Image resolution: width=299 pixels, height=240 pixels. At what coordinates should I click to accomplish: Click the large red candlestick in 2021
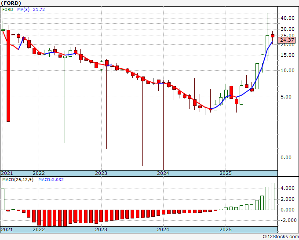(x=8, y=76)
